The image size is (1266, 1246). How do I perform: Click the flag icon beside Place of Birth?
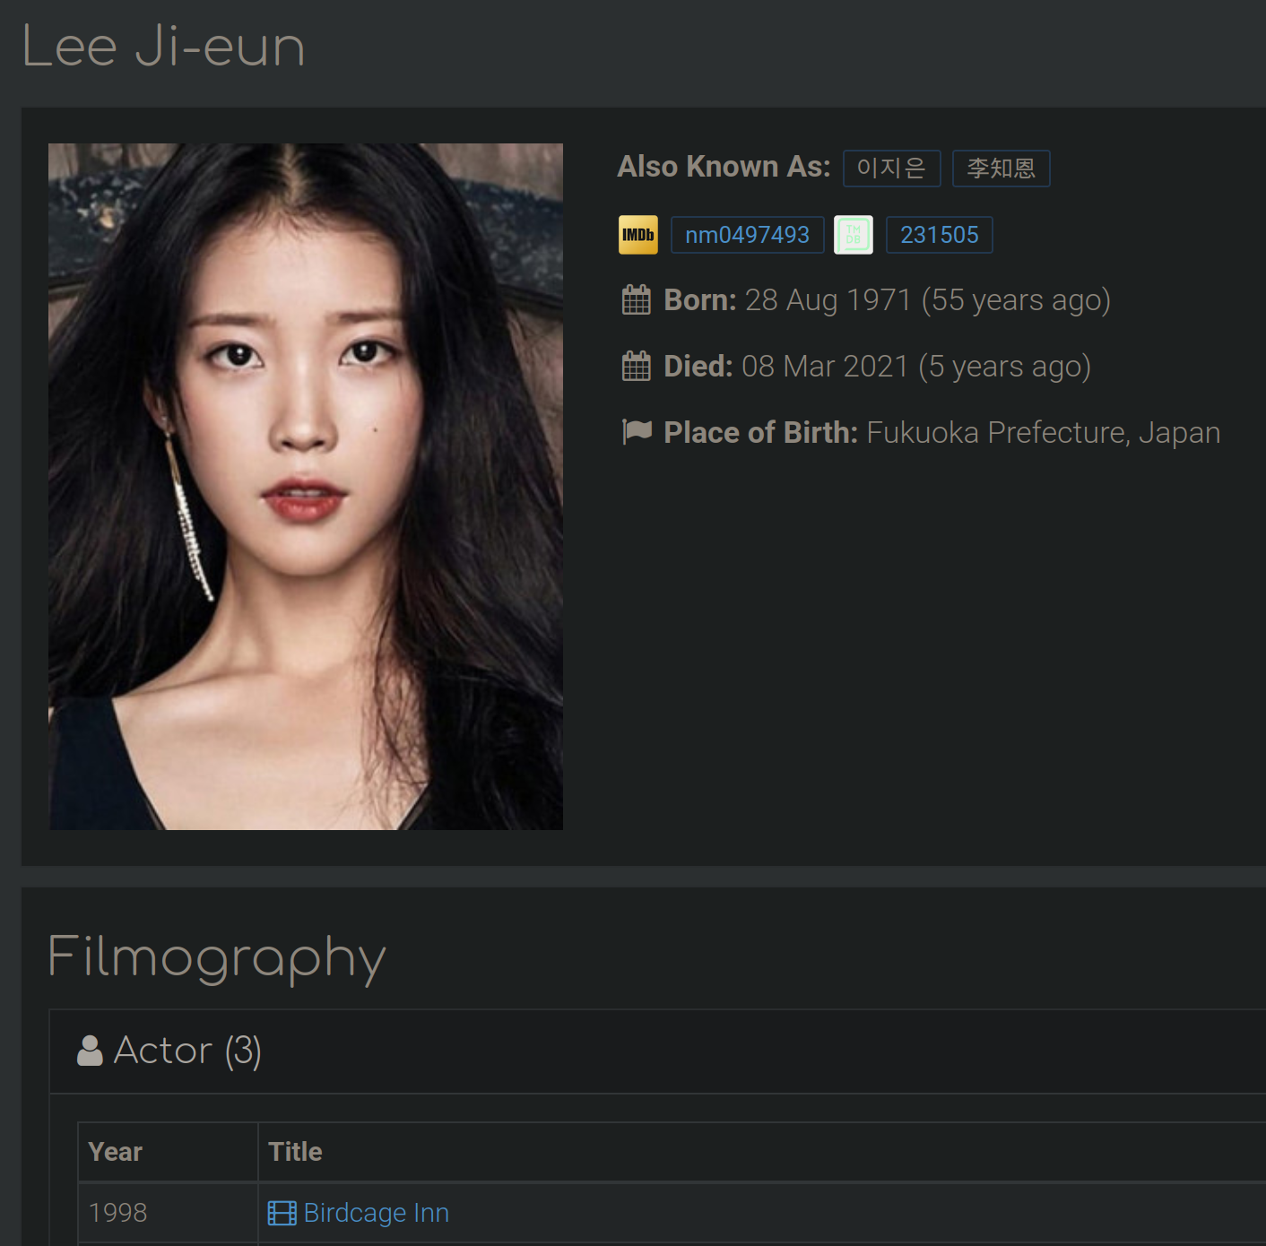pyautogui.click(x=637, y=432)
